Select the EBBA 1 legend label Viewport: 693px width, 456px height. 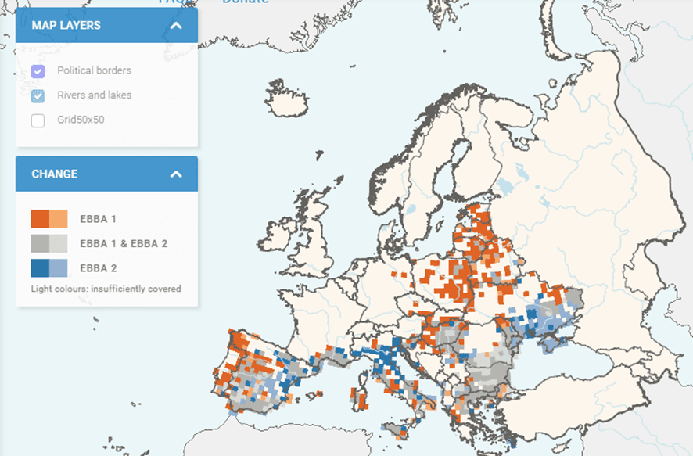click(98, 220)
